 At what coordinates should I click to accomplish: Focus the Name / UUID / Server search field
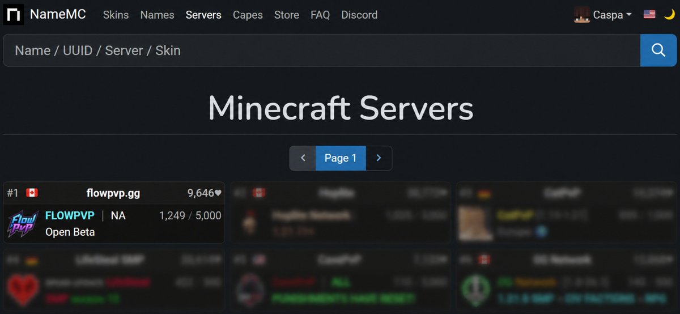pos(321,50)
